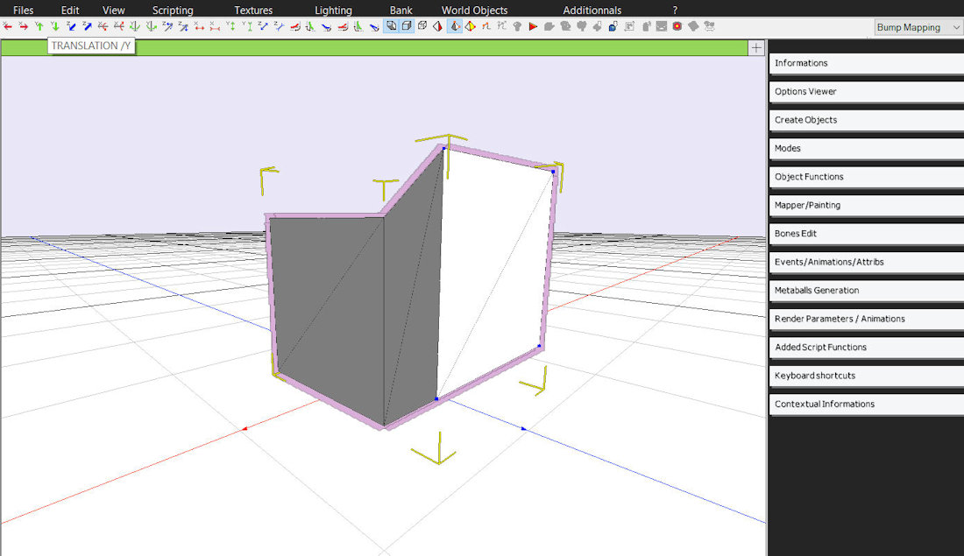Screen dimensions: 964x556
Task: Click the red X-axis left translation arrow
Action: click(x=7, y=26)
